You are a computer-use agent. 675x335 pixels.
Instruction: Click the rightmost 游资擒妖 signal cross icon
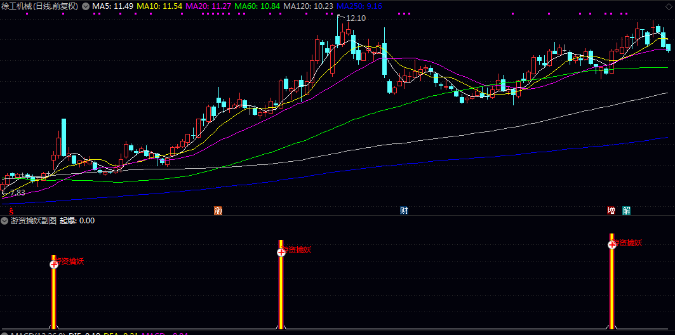[x=612, y=244]
